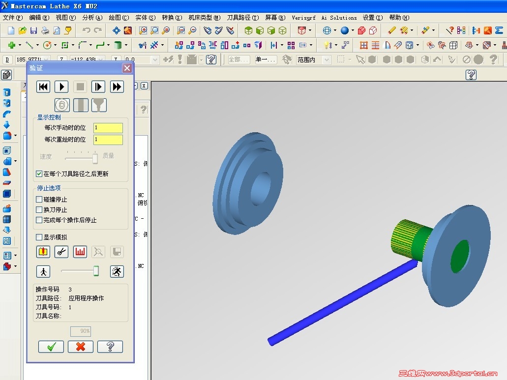Viewport: 507px width, 380px height.
Task: Click the turbo mode circular icon
Action: click(62, 105)
